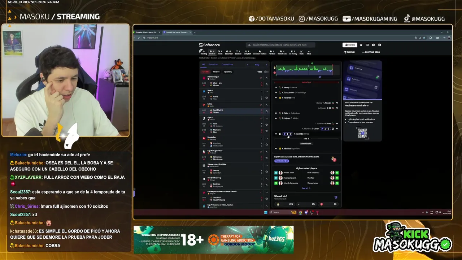Collapse the Pro League playoffs section
The height and width of the screenshot is (260, 462).
point(267,192)
